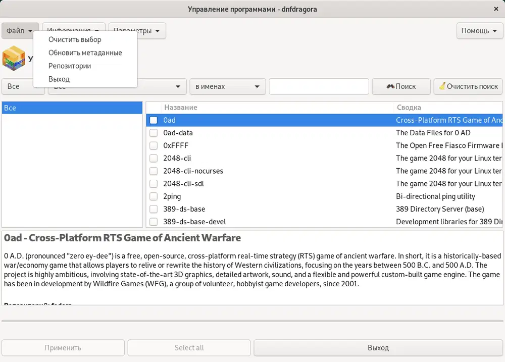The width and height of the screenshot is (505, 362).
Task: Select the Все group in left list
Action: 72,108
